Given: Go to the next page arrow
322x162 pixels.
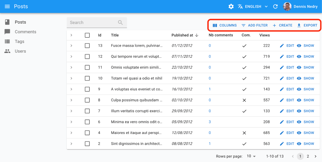Looking at the screenshot, I should click(316, 156).
